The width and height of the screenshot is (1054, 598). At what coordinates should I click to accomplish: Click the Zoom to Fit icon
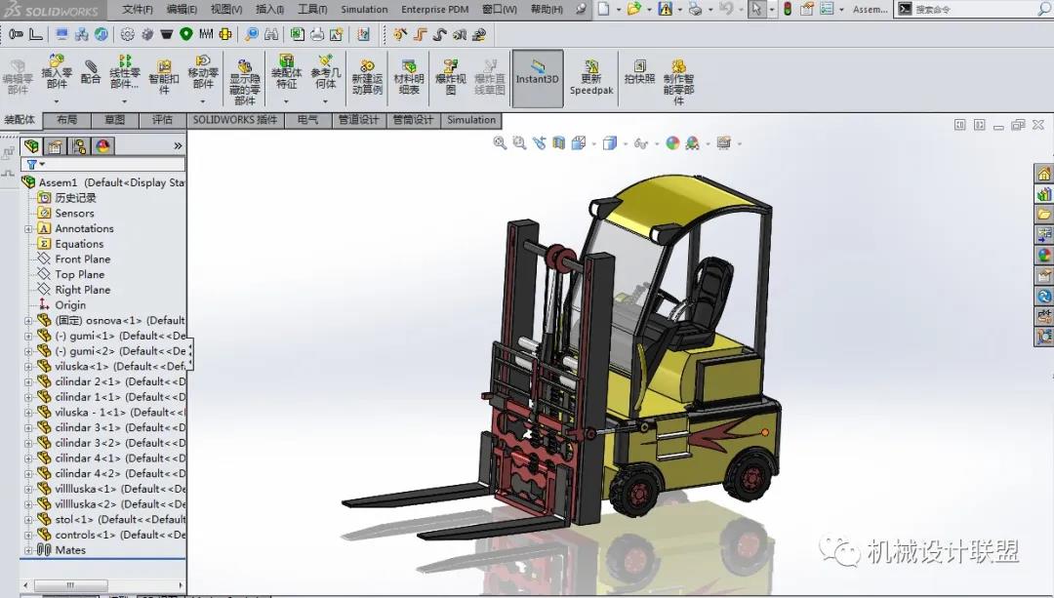click(x=500, y=143)
